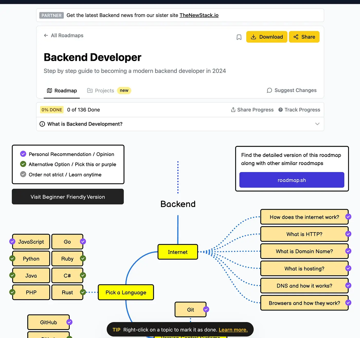Click the folder icon on the Projects tab
This screenshot has height=338, width=360.
tap(90, 90)
